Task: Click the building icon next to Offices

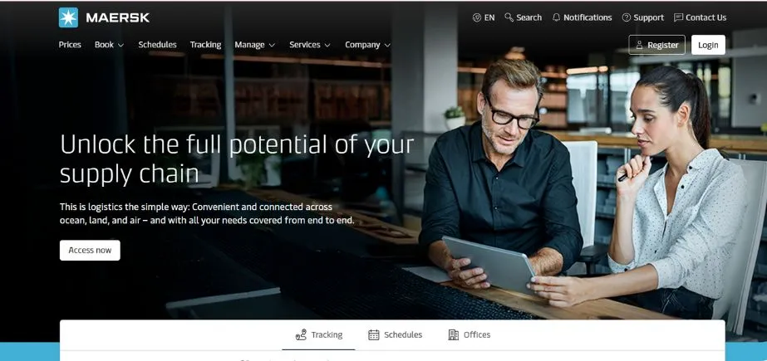Action: coord(454,334)
